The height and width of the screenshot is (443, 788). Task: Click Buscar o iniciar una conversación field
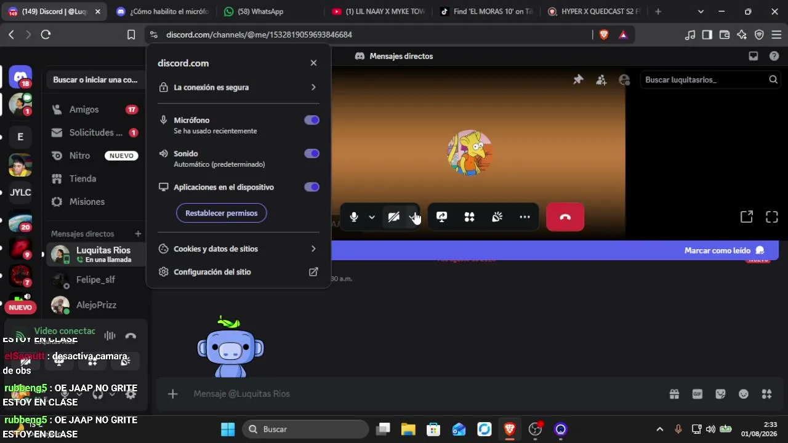click(95, 79)
